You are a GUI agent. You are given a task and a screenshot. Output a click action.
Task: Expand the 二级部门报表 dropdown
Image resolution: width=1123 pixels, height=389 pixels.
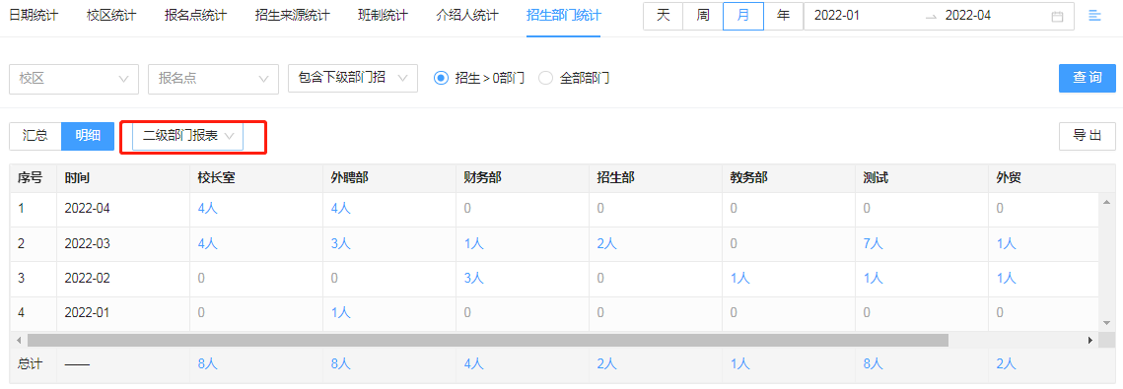(x=187, y=136)
